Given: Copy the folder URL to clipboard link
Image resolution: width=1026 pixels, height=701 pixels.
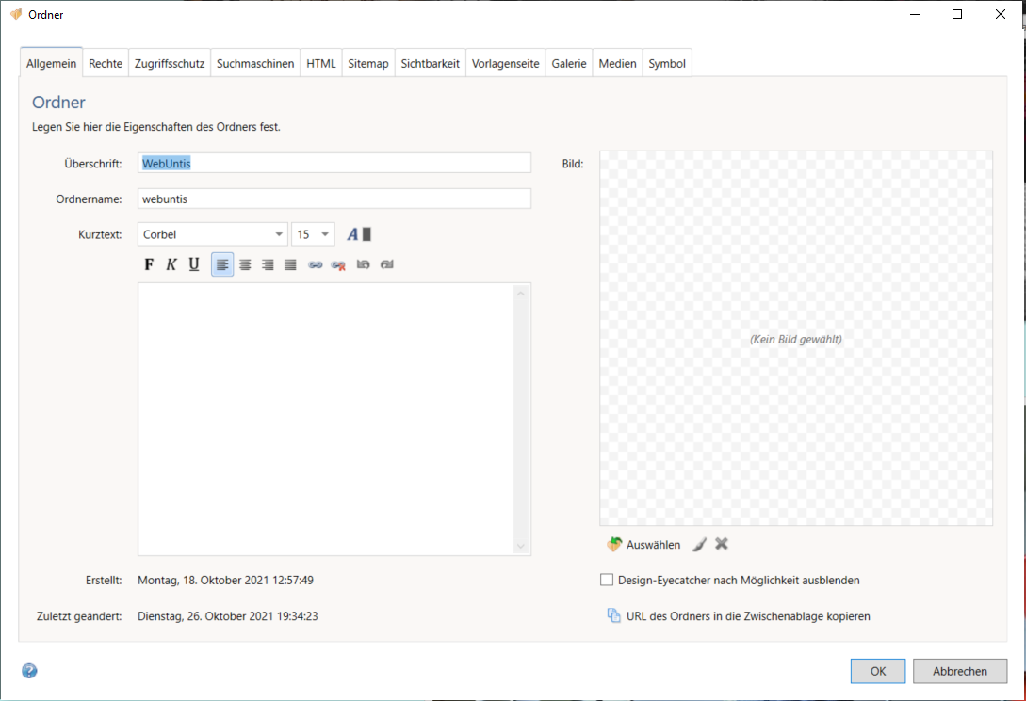Looking at the screenshot, I should pos(747,617).
